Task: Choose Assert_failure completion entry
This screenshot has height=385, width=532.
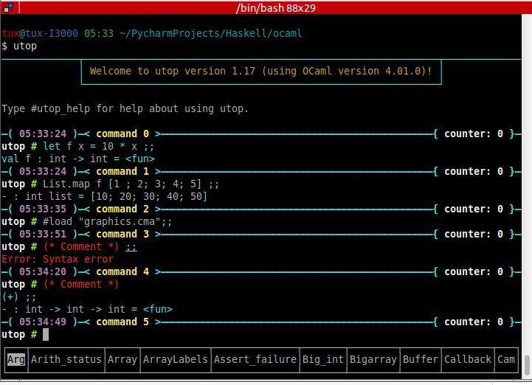Action: [x=255, y=360]
